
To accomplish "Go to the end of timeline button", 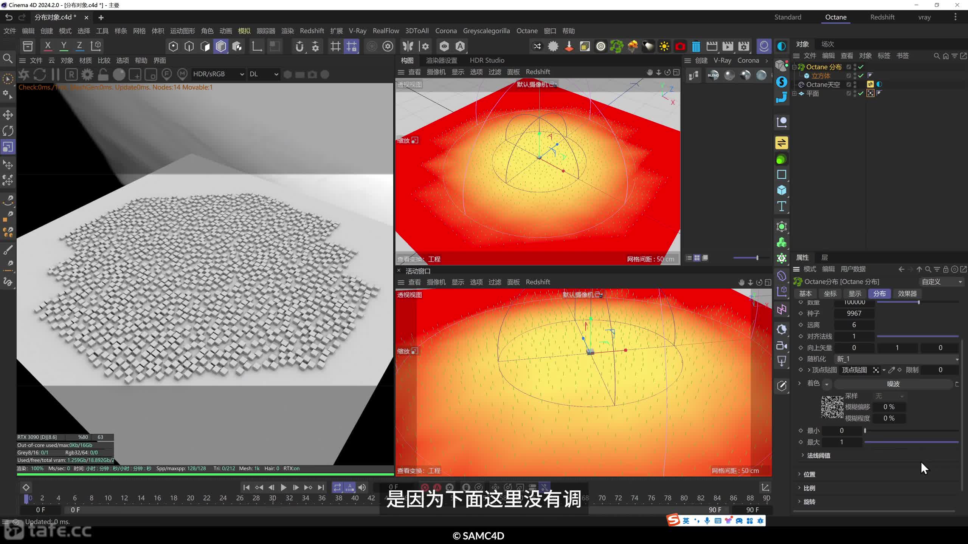I will tap(321, 487).
